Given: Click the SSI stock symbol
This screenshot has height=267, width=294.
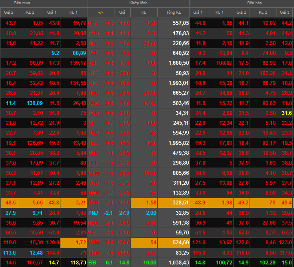Looking at the screenshot, I should [93, 63].
